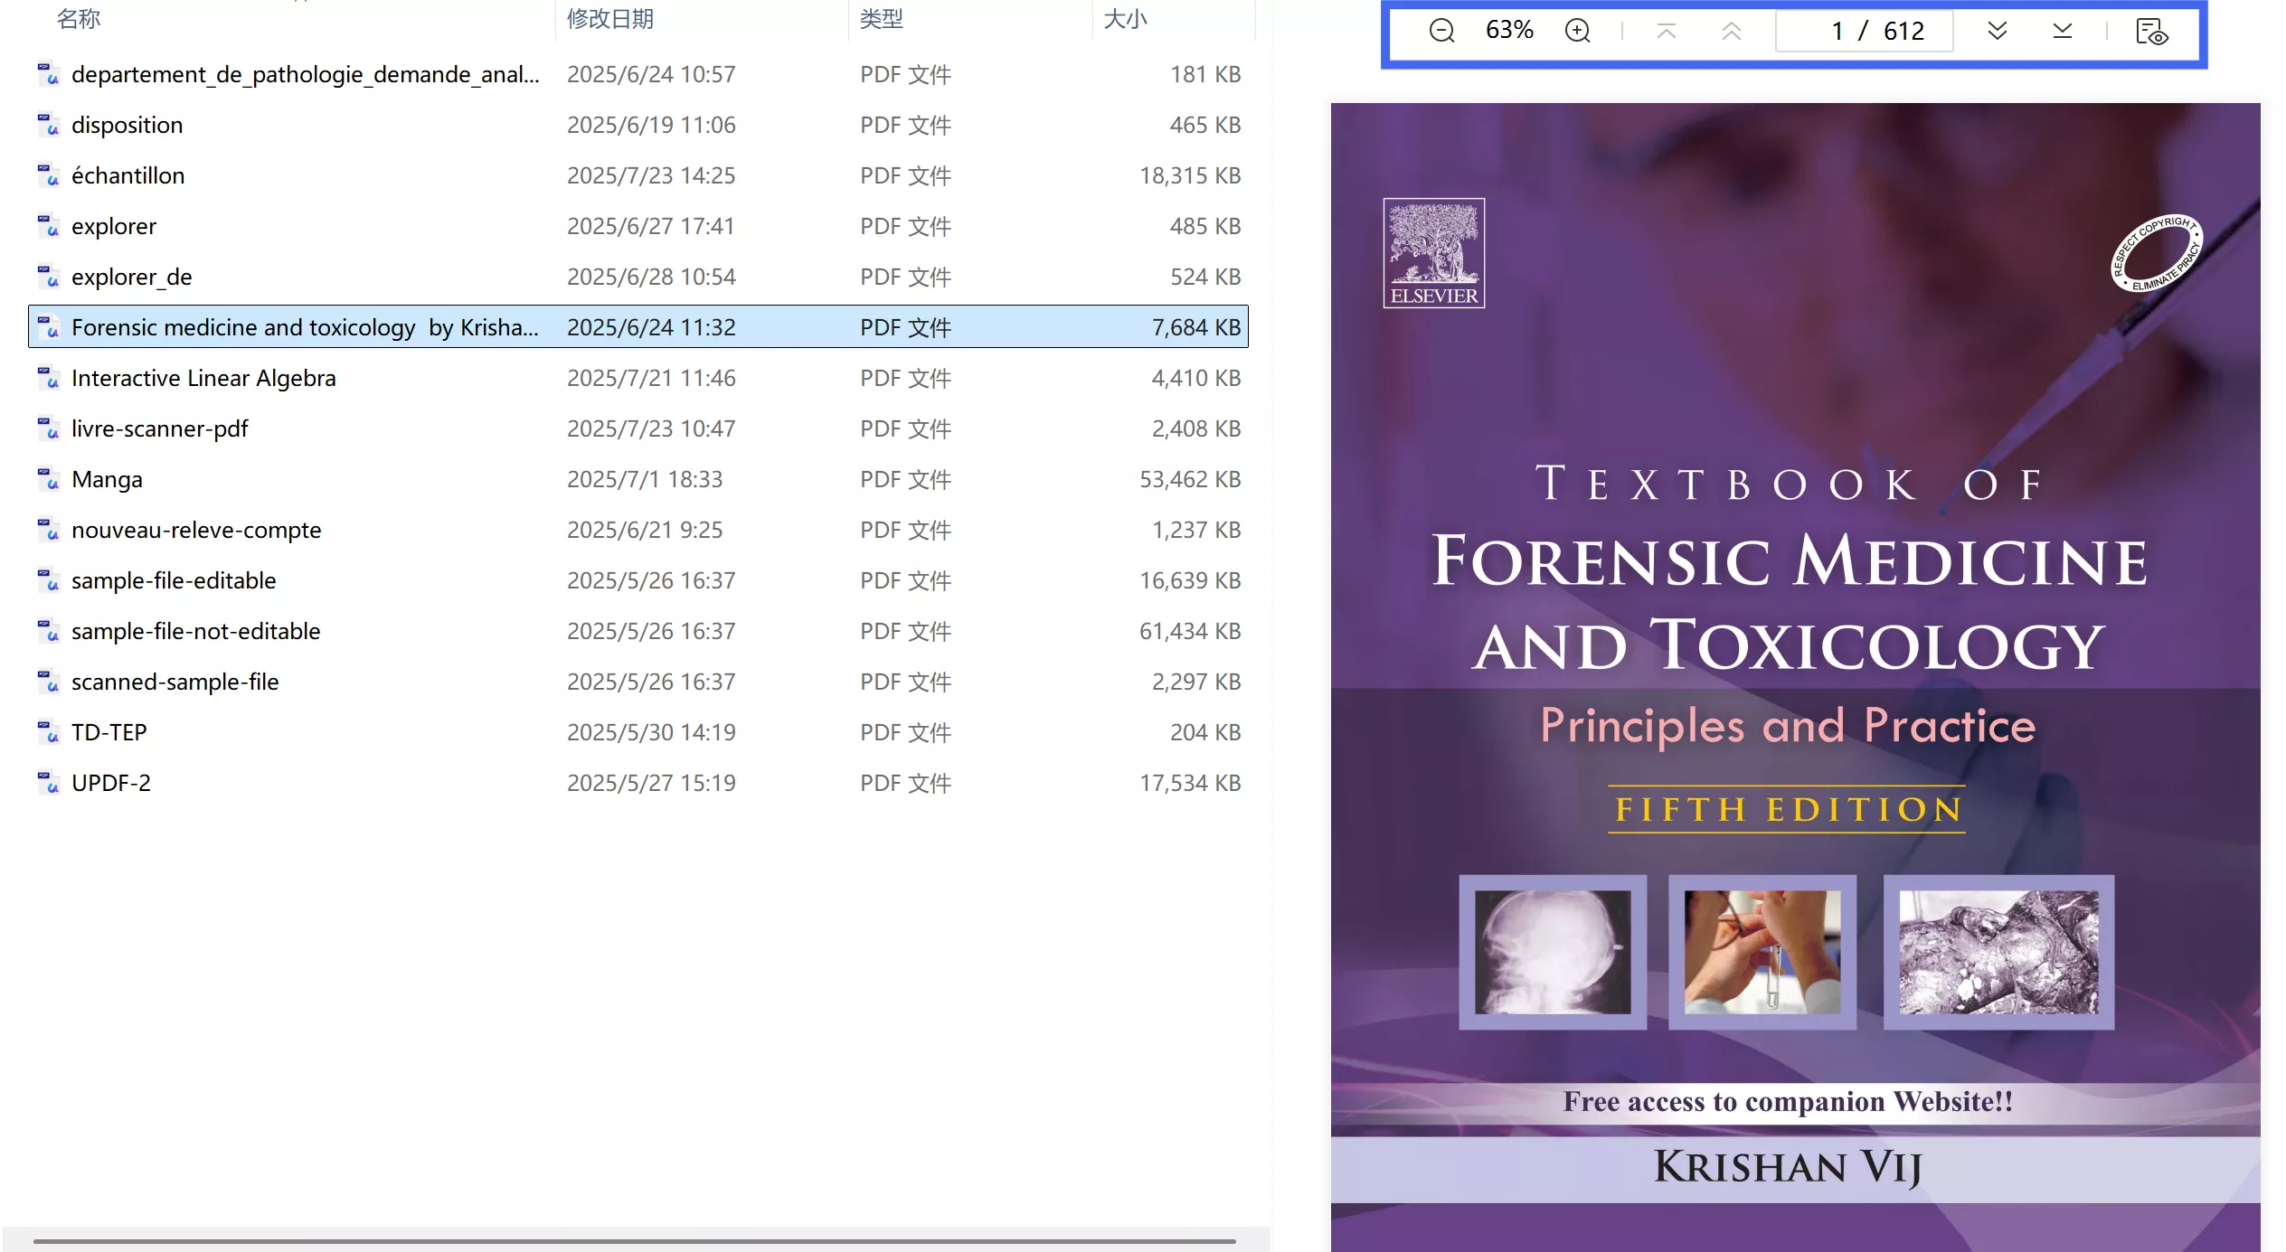Click the 53,462 KB size cell
The width and height of the screenshot is (2286, 1252).
tap(1190, 479)
